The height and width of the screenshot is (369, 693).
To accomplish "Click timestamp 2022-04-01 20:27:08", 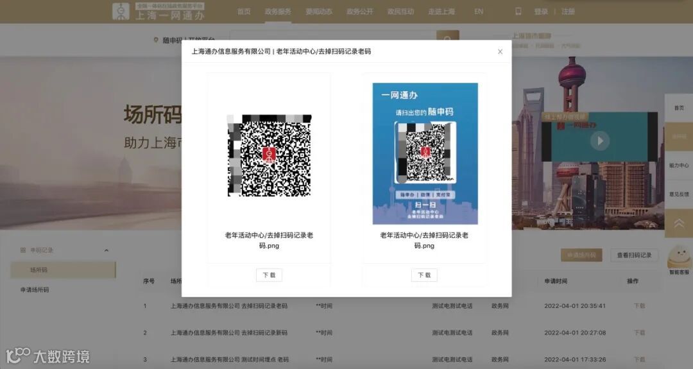I will [574, 333].
